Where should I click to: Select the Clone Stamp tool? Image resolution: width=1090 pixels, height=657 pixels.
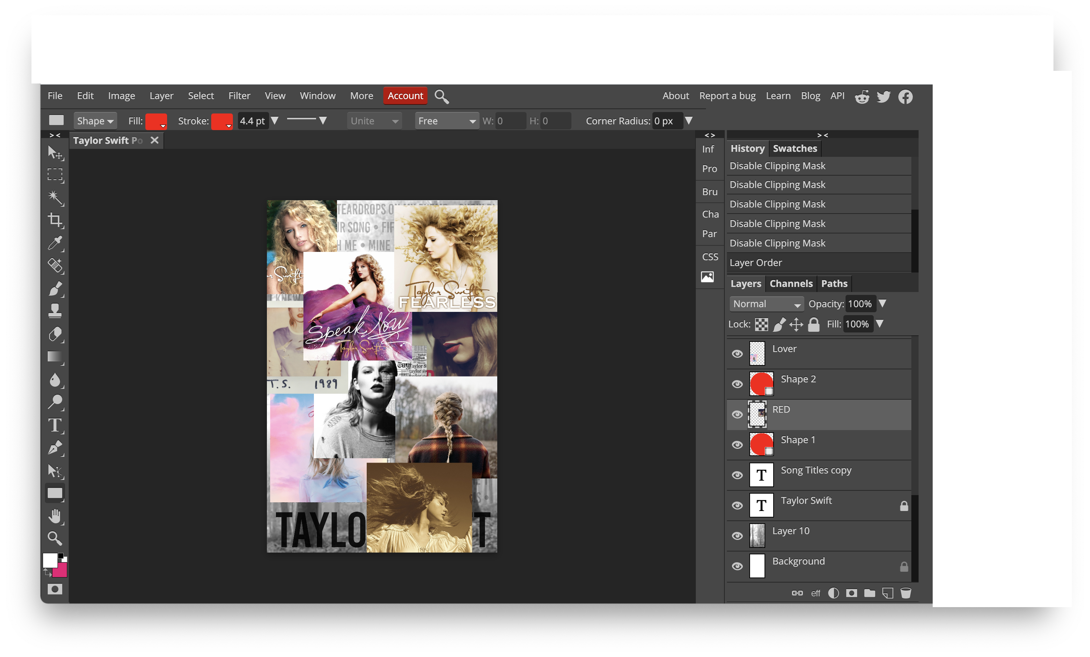point(55,311)
